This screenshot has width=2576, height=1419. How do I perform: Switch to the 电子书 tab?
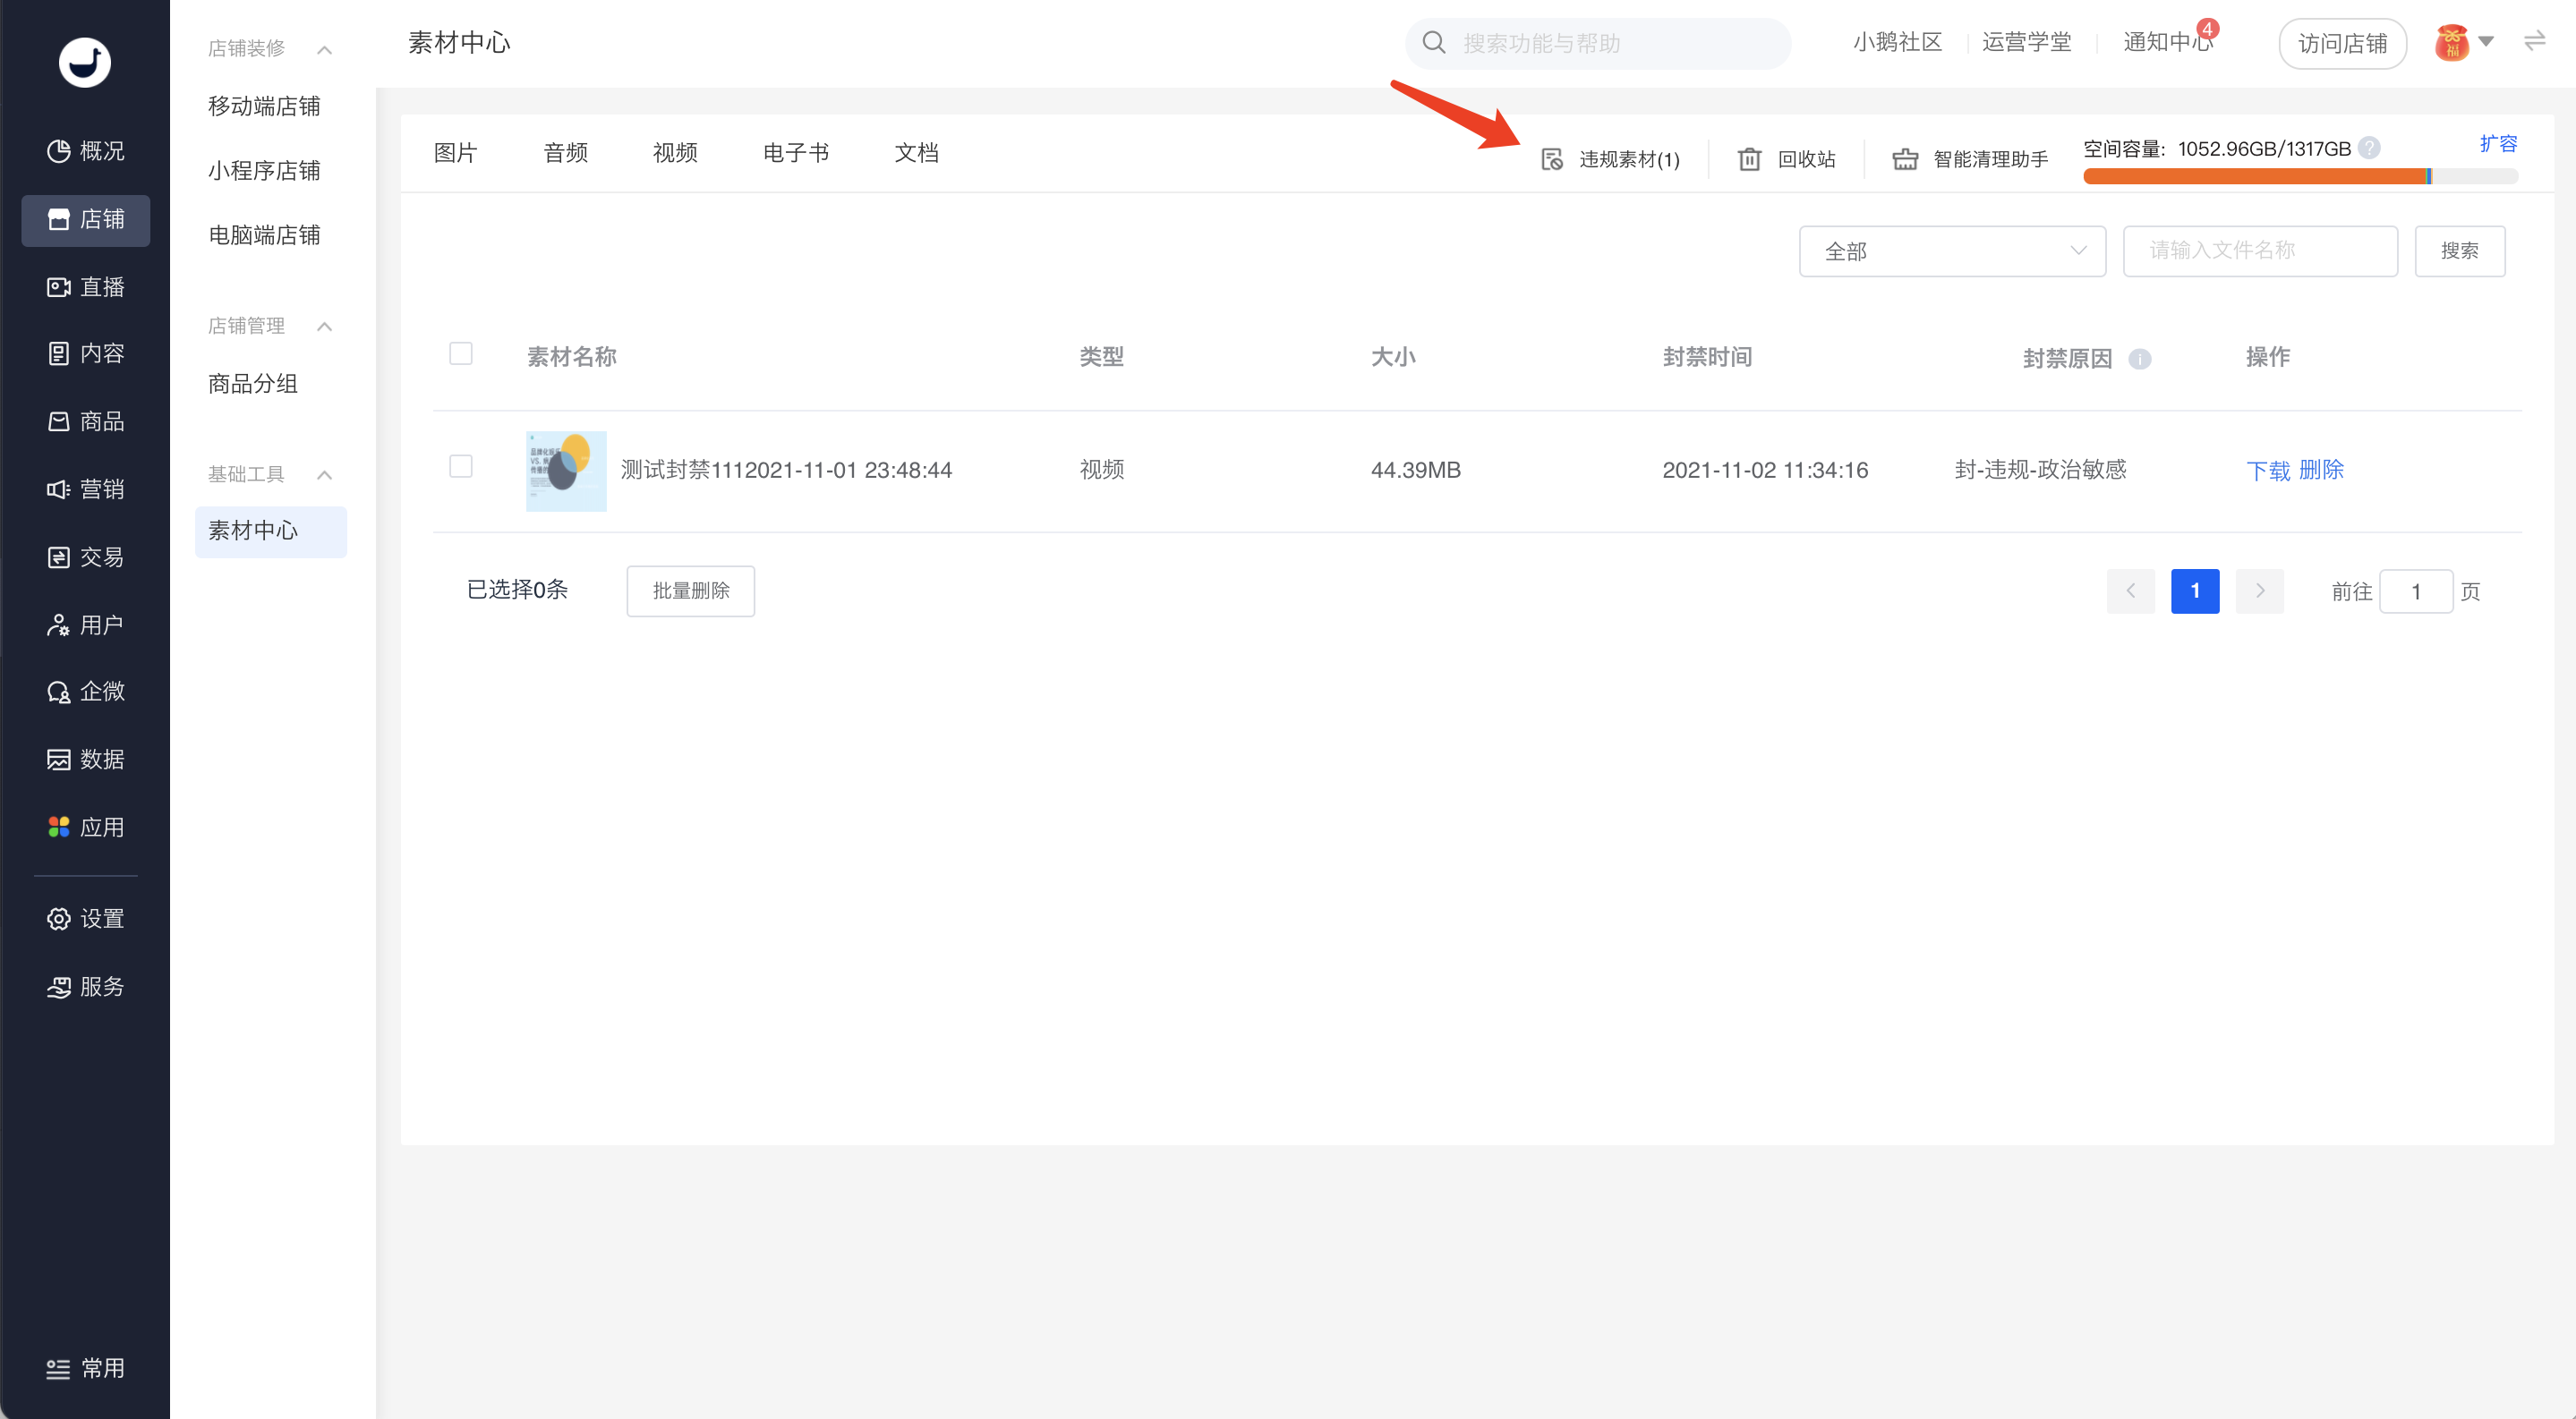click(796, 153)
